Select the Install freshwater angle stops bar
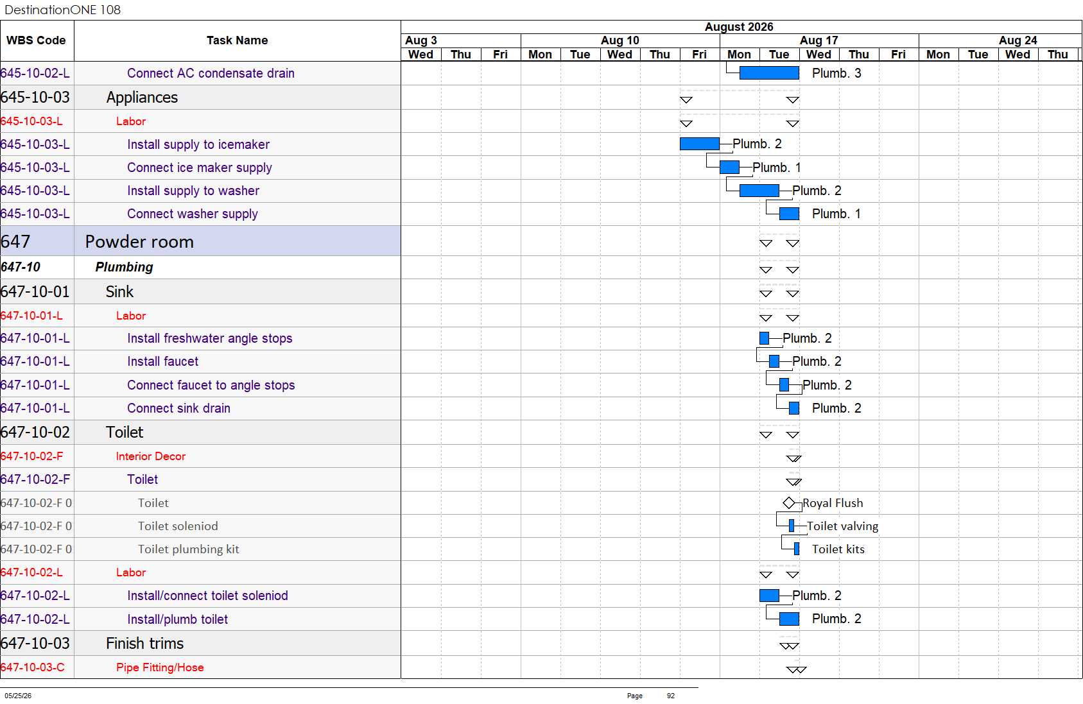This screenshot has height=704, width=1083. pyautogui.click(x=764, y=338)
